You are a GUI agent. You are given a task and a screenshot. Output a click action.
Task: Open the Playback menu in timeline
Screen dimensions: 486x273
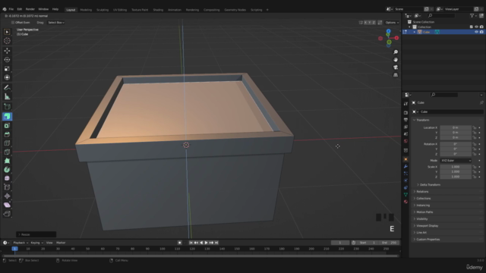(21, 243)
